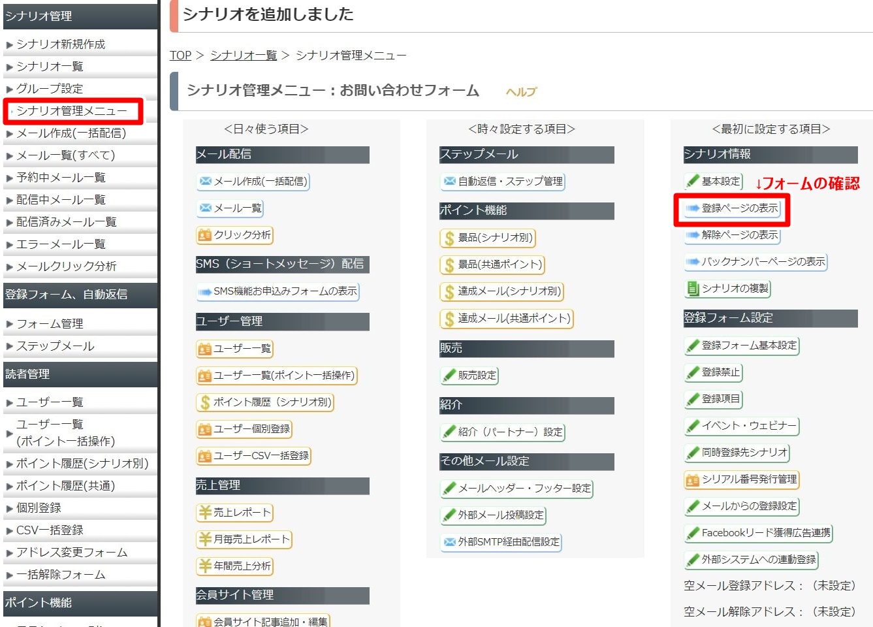Click the copy icon of シナリオの複製
Image resolution: width=873 pixels, height=627 pixels.
(693, 288)
